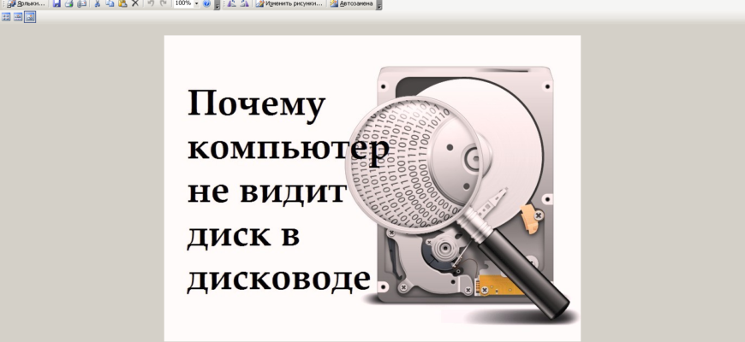Viewport: 745px width, 342px height.
Task: Print the image using the printer icon
Action: point(69,3)
